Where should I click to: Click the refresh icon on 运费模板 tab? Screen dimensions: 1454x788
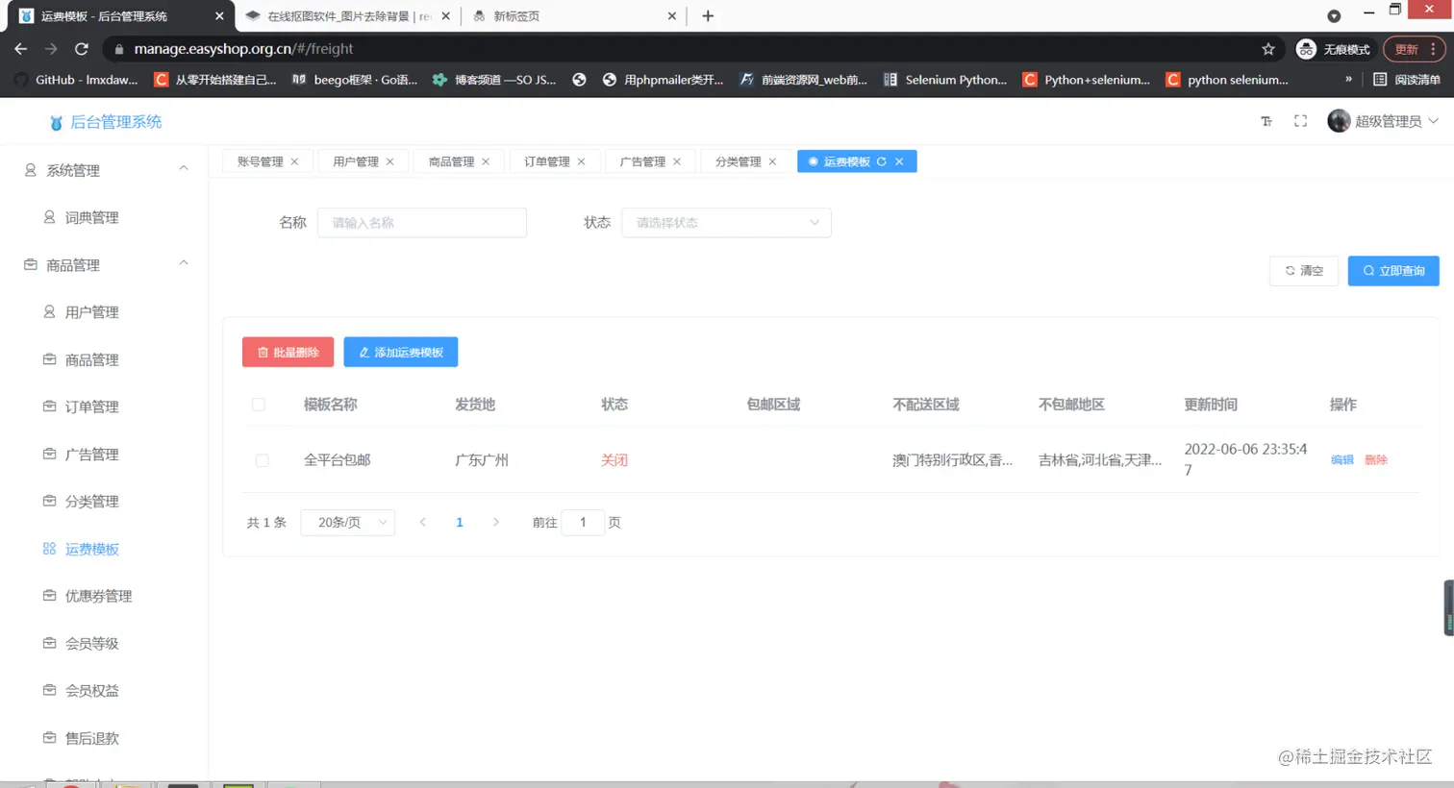click(x=881, y=161)
